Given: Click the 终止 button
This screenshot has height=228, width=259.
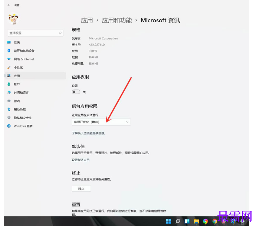Looking at the screenshot, I should 81,188.
